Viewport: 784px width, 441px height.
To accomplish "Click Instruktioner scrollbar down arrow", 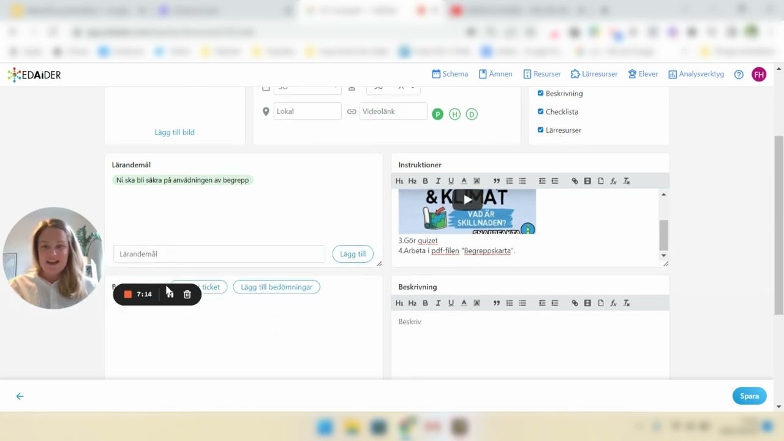I will coord(664,255).
